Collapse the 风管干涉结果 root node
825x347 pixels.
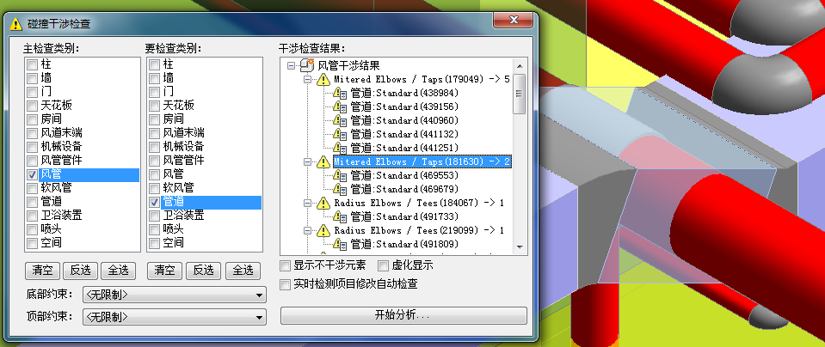pyautogui.click(x=292, y=65)
